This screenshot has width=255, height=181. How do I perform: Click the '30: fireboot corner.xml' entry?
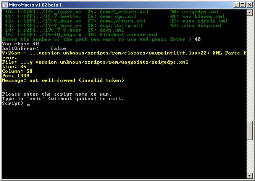click(x=122, y=35)
